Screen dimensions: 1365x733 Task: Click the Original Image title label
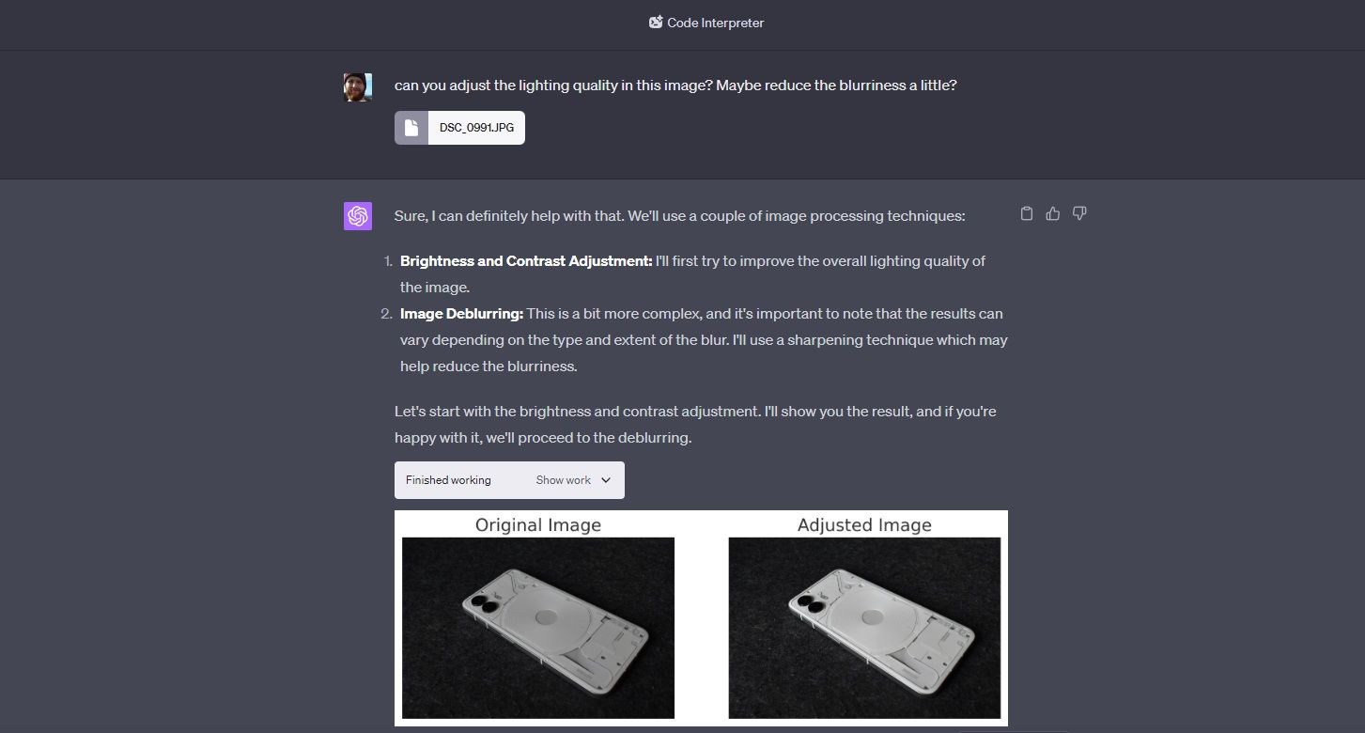click(x=538, y=525)
